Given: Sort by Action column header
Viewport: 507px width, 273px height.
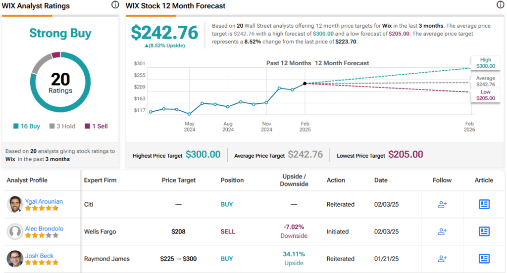Looking at the screenshot, I should click(x=336, y=181).
